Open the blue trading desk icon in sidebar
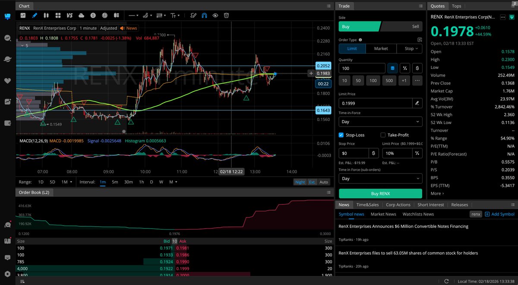This screenshot has height=285, width=518. [x=7, y=16]
